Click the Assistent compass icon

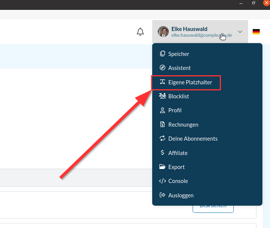[x=163, y=68]
